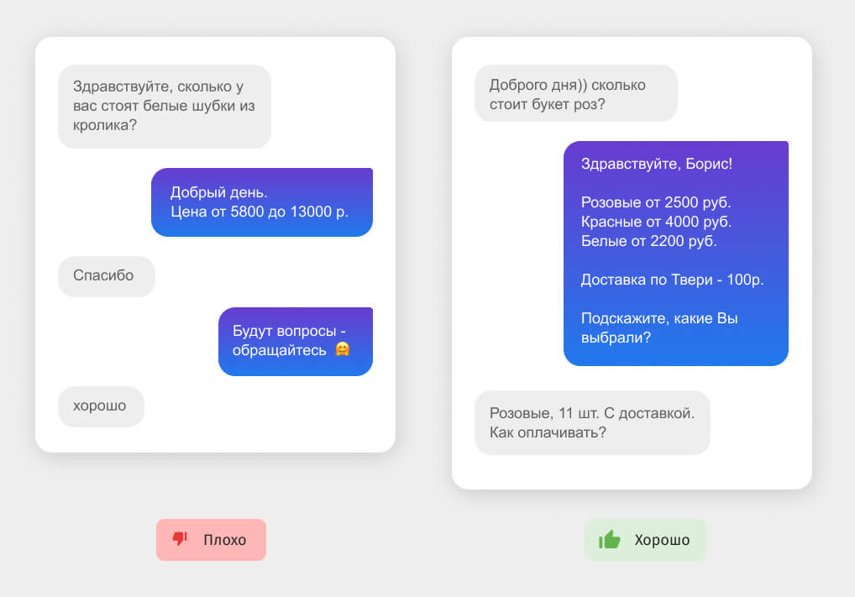Click the Спасибо message bubble
The image size is (855, 597).
coord(107,276)
